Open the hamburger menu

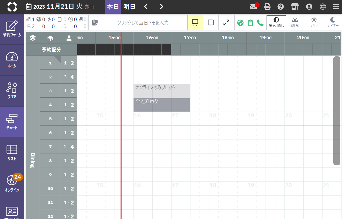(336, 7)
